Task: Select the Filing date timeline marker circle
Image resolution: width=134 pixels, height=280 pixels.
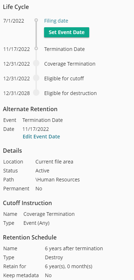Action: click(36, 20)
